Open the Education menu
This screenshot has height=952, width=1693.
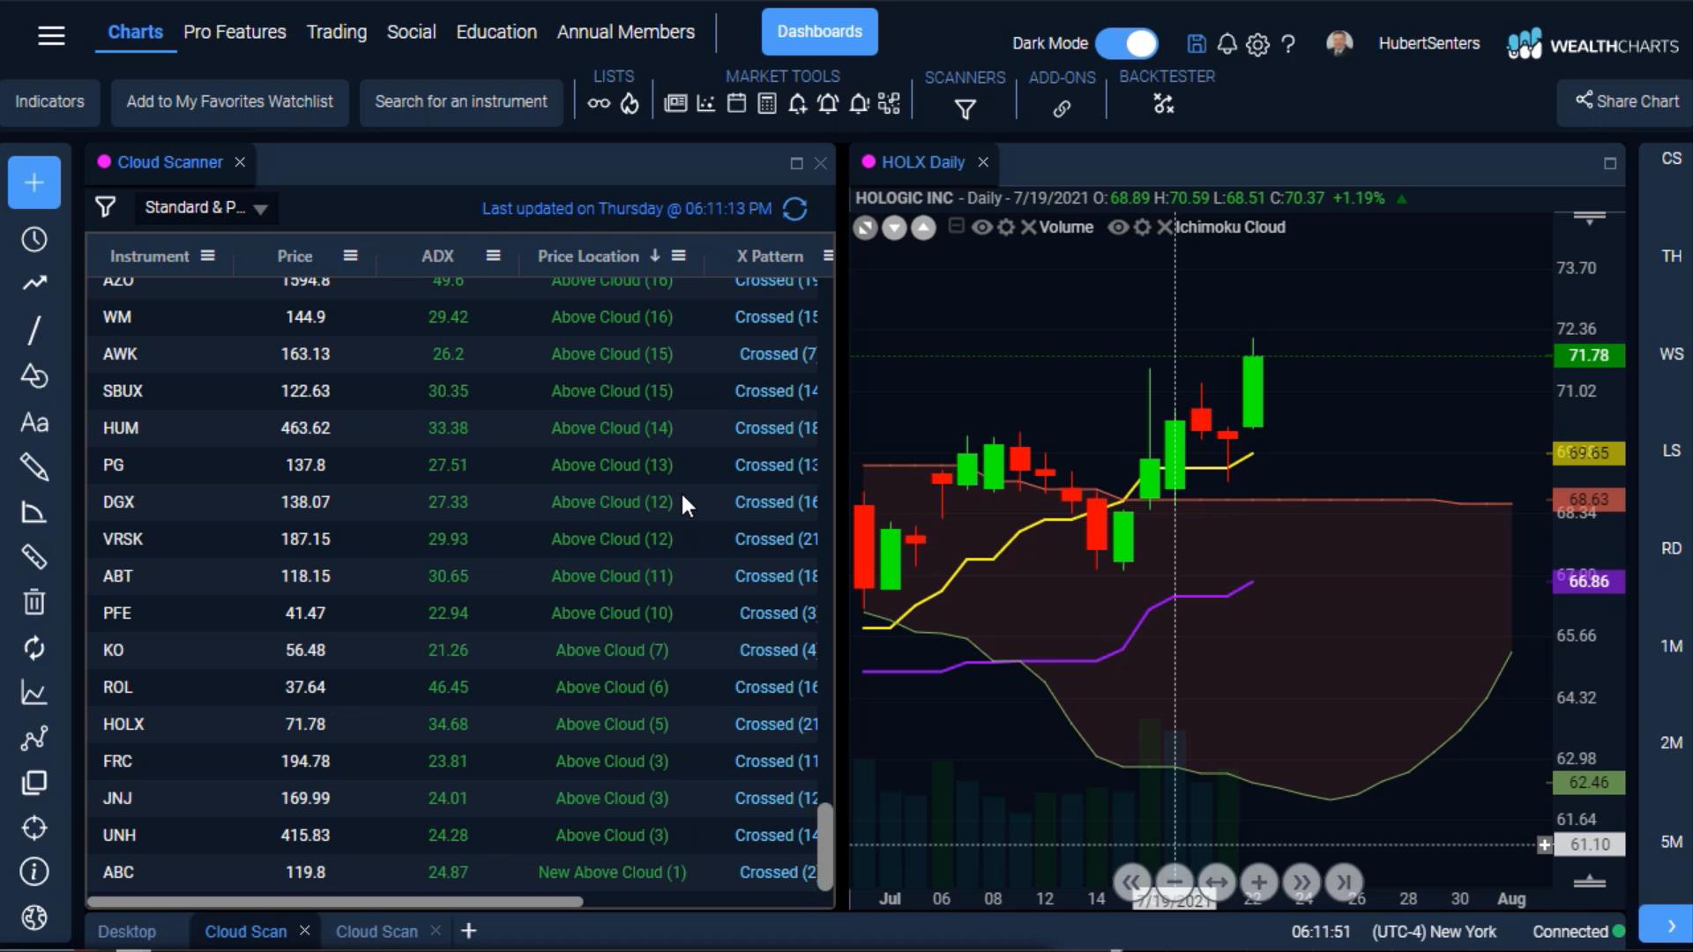point(496,32)
